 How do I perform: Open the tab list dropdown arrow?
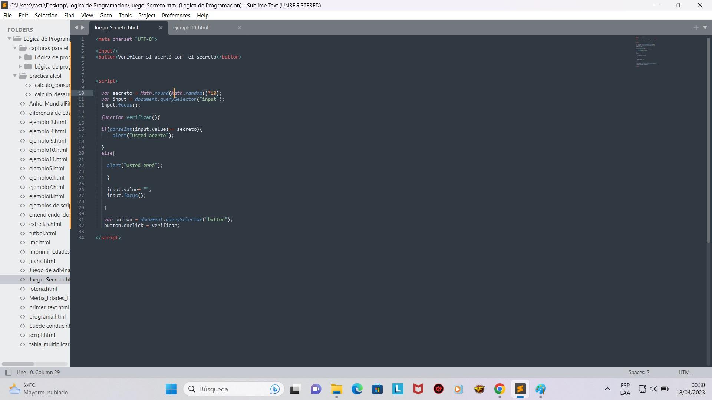click(x=705, y=27)
